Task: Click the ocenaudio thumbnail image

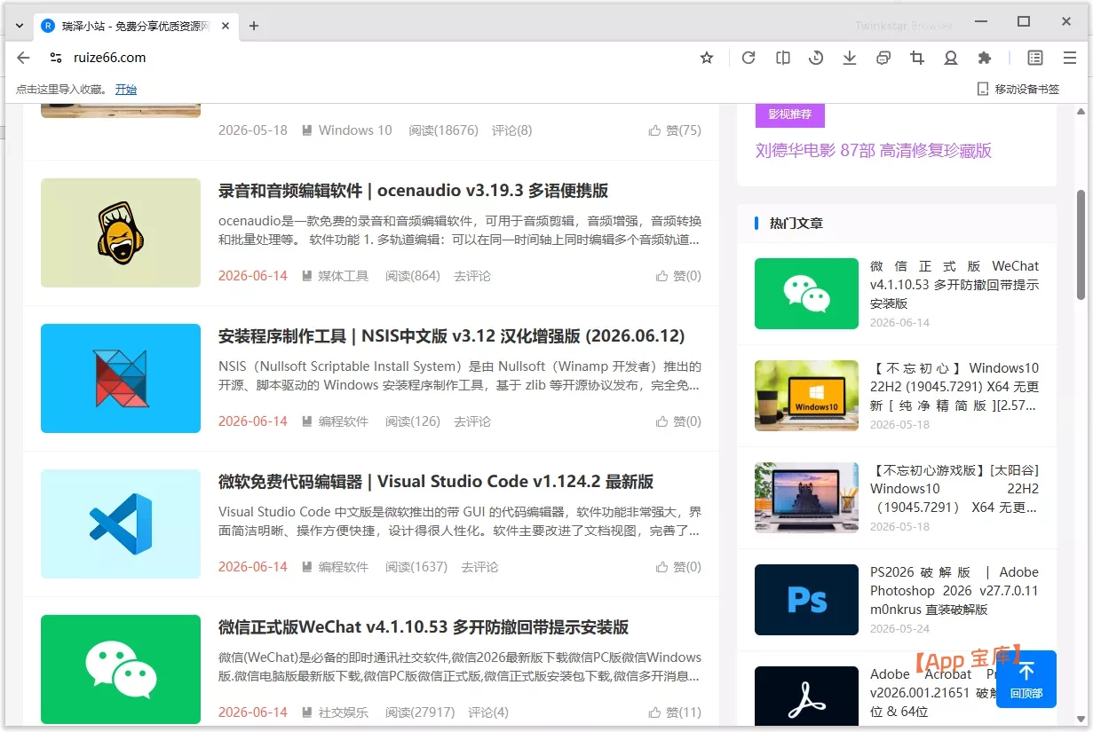Action: pos(121,232)
